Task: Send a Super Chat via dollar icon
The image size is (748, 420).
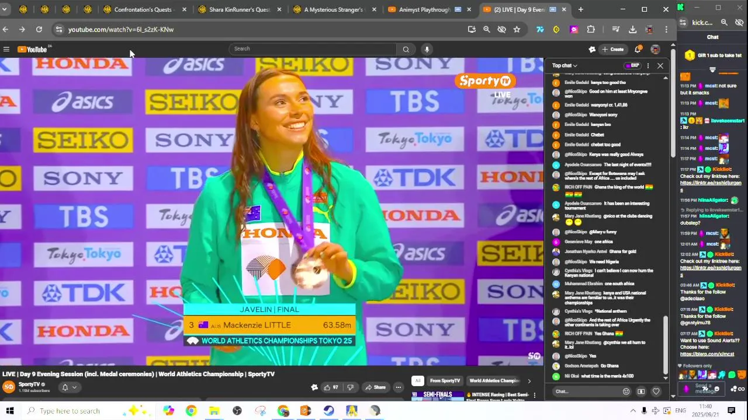Action: [641, 391]
